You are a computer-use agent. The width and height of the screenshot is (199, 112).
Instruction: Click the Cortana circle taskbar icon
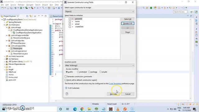click(x=61, y=109)
